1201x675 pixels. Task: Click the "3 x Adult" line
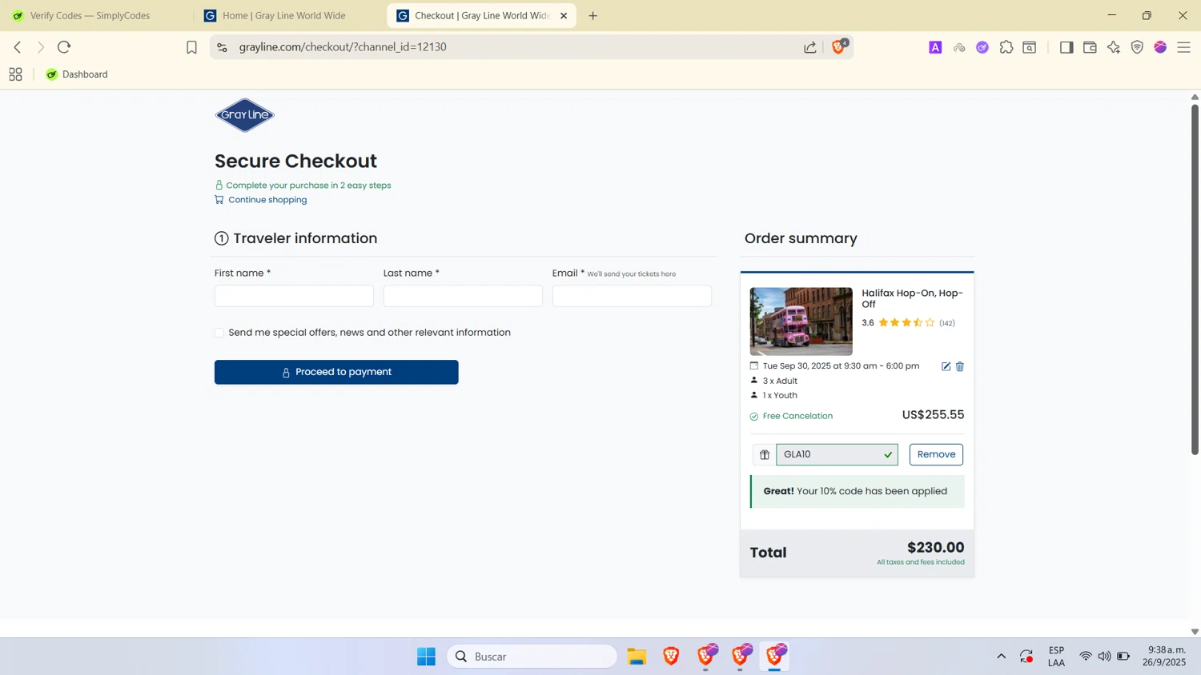[x=780, y=381]
